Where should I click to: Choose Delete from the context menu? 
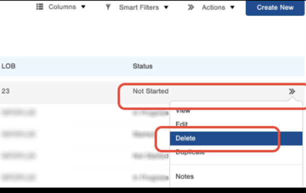pyautogui.click(x=236, y=138)
